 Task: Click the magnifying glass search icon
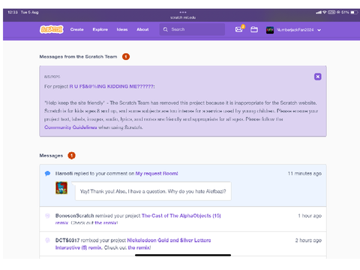coord(166,29)
